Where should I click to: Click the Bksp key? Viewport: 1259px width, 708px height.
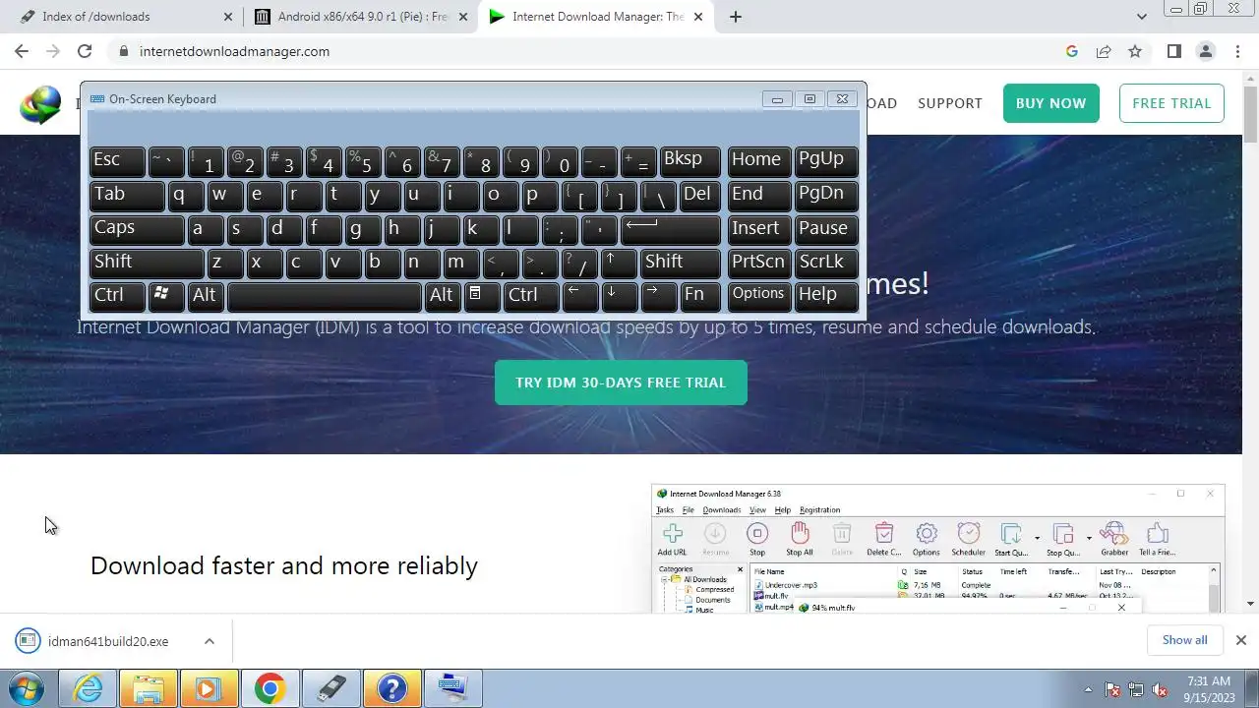(x=690, y=160)
